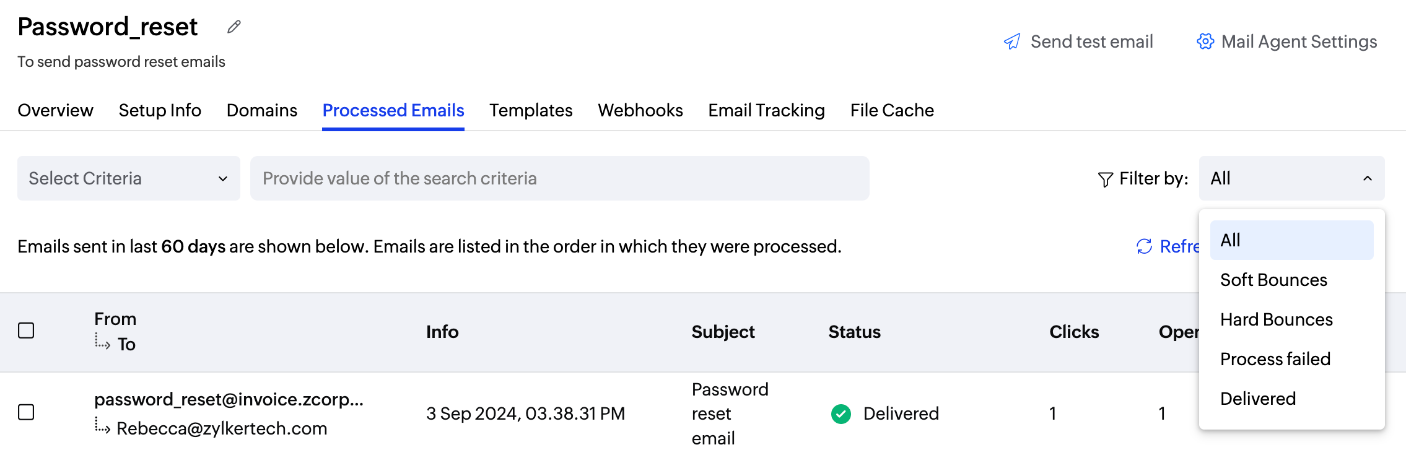Toggle the select-all checkbox in table header
The width and height of the screenshot is (1406, 463).
pyautogui.click(x=26, y=331)
